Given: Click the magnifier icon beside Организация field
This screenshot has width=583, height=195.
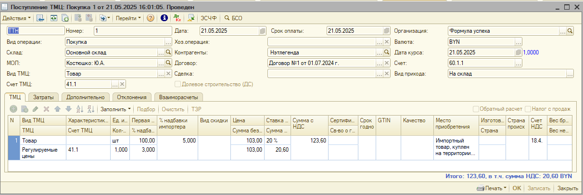Looking at the screenshot, I should pyautogui.click(x=570, y=31).
